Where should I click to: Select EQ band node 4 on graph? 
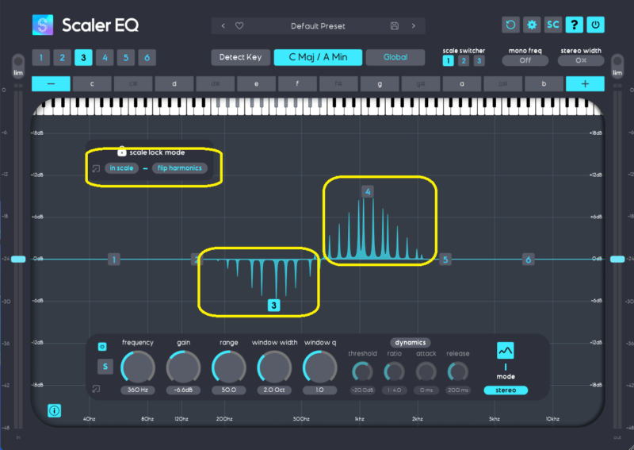click(368, 191)
